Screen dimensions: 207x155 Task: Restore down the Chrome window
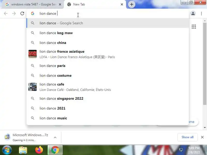coord(191,3)
